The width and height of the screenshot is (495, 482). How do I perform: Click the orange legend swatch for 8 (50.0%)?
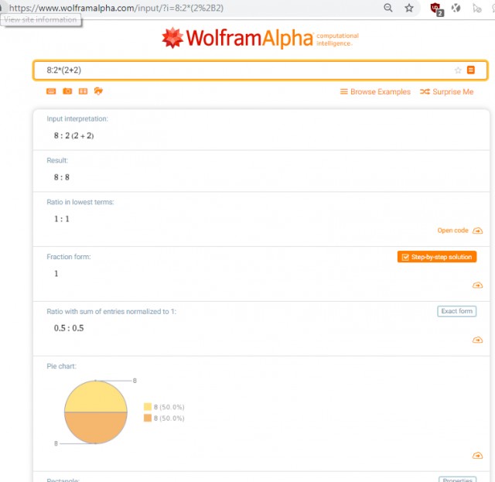[x=148, y=418]
